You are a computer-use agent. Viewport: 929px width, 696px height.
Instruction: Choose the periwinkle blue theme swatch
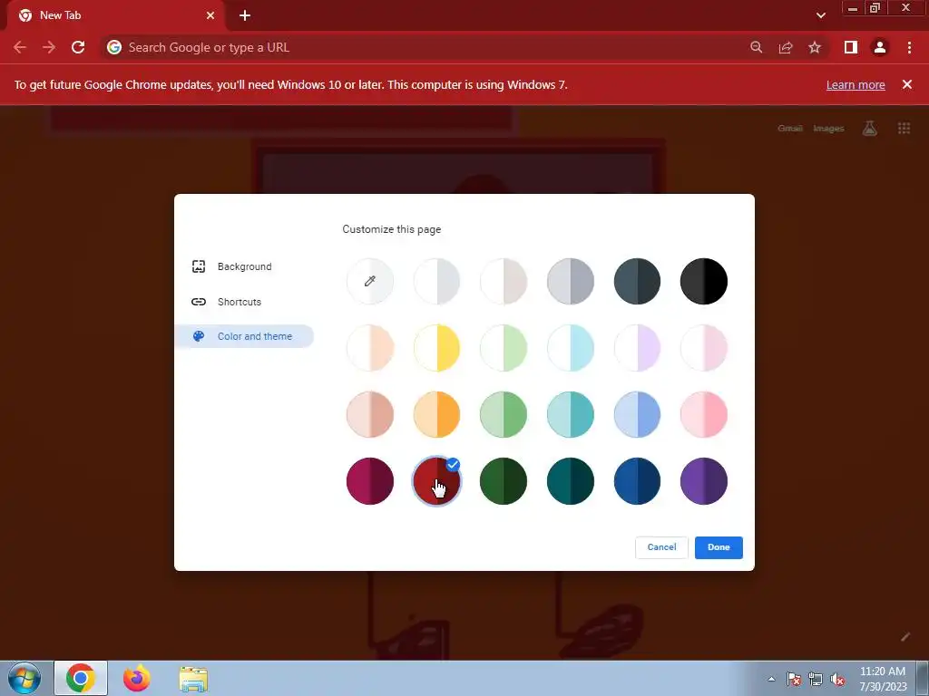[637, 414]
